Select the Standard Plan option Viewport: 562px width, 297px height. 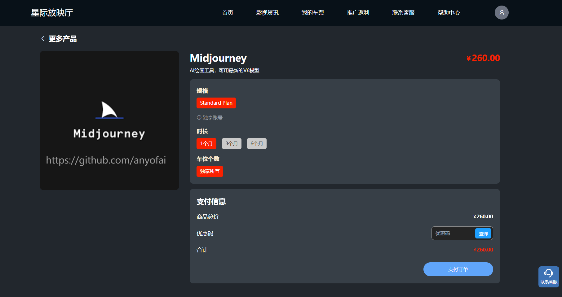click(x=216, y=103)
